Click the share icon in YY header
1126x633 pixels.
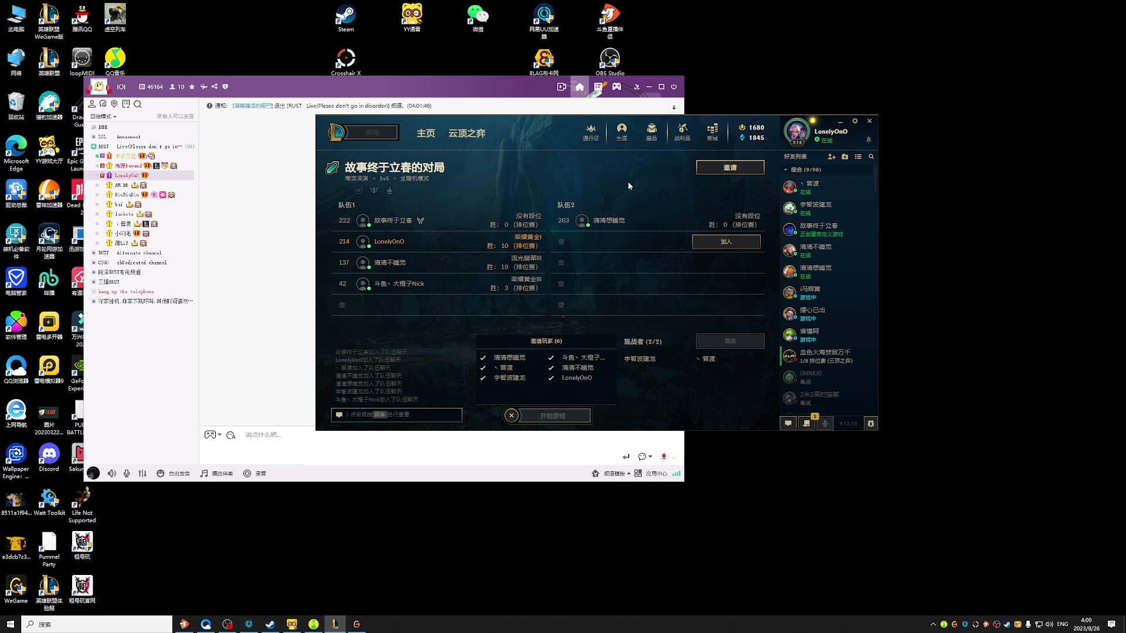[x=215, y=87]
